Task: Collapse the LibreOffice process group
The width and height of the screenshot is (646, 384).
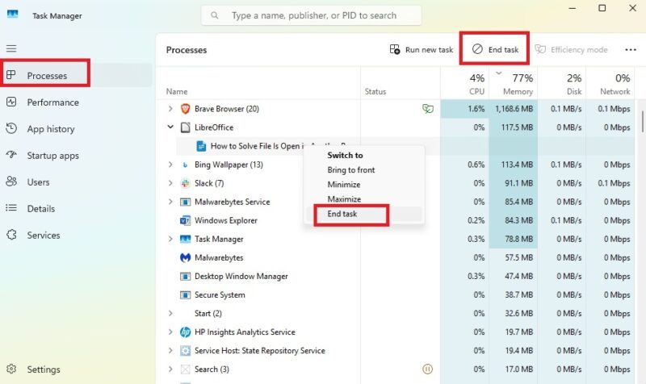Action: [170, 127]
